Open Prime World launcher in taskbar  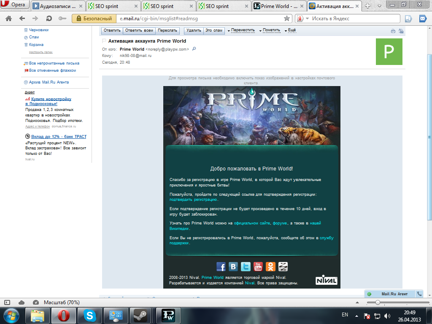[168, 316]
